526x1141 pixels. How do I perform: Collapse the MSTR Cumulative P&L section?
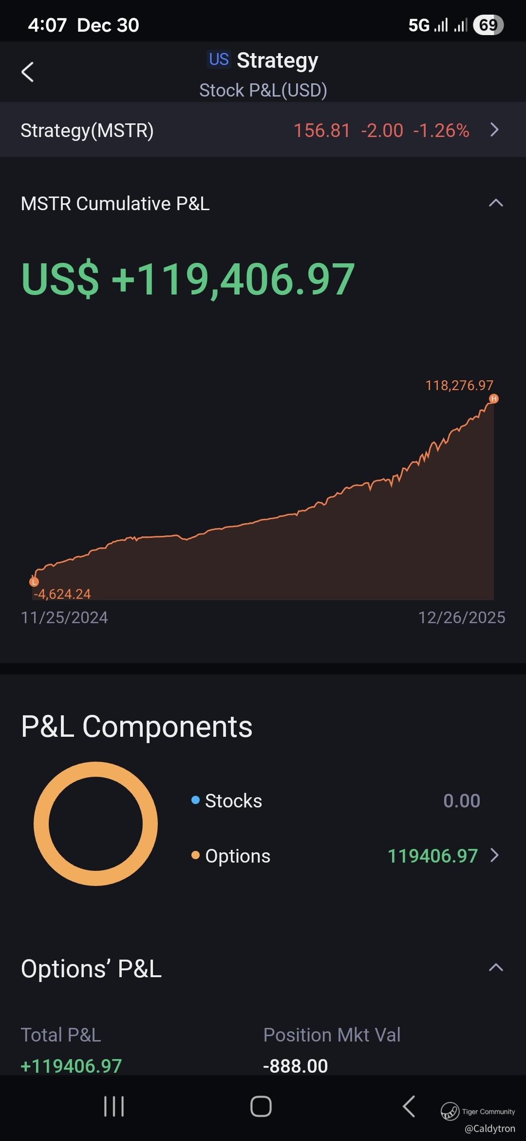pos(495,203)
